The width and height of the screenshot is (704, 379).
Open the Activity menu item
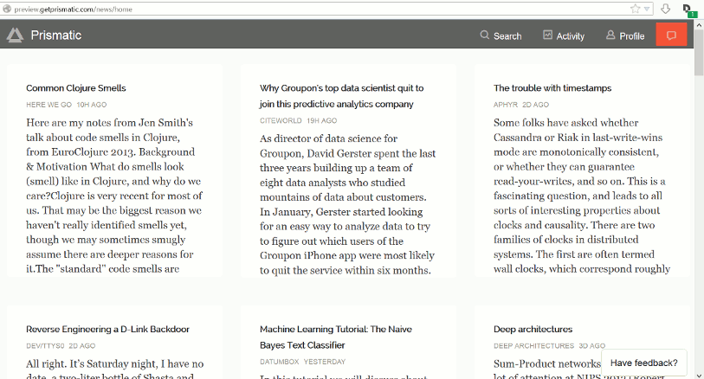(570, 36)
